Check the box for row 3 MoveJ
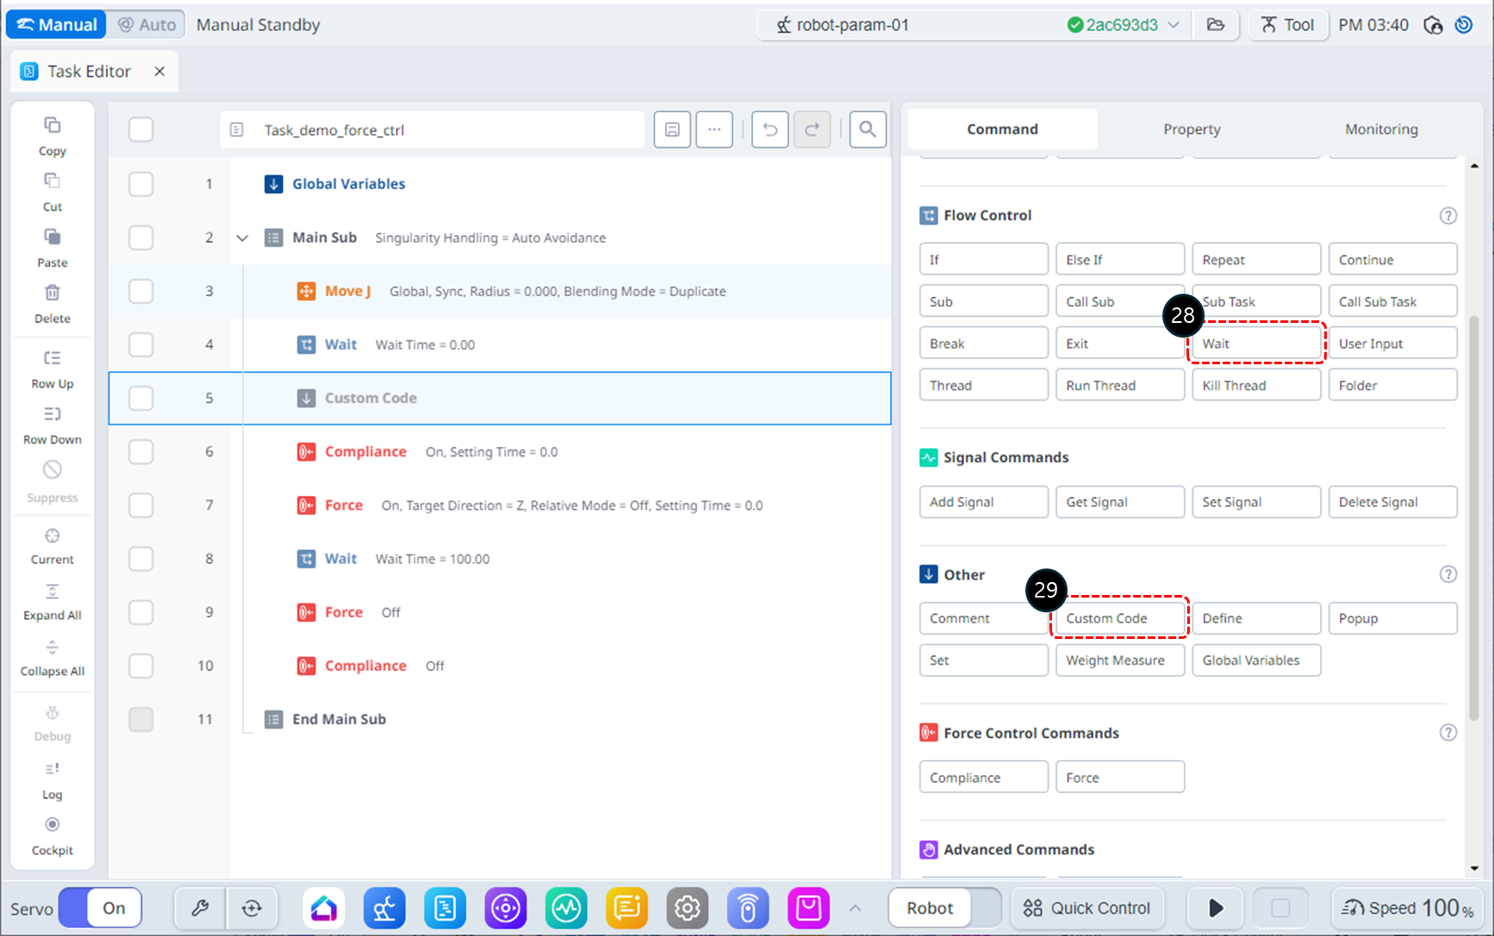The height and width of the screenshot is (936, 1494). (x=140, y=291)
